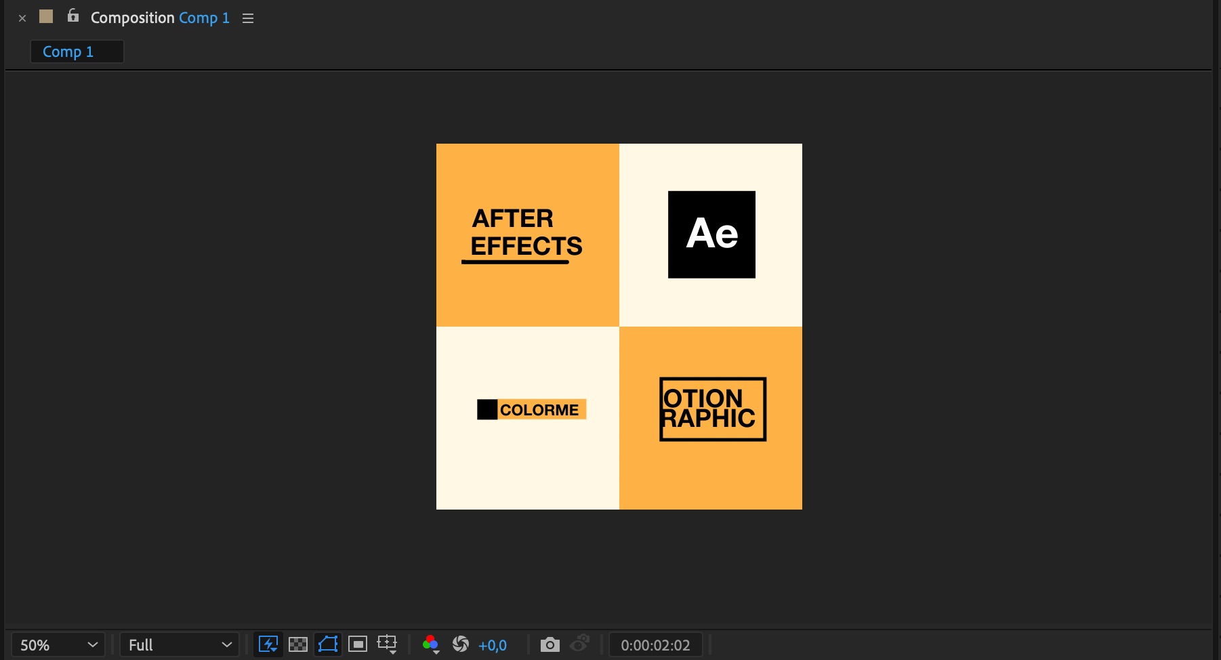Viewport: 1221px width, 660px height.
Task: Toggle the viewer lock icon
Action: (73, 16)
